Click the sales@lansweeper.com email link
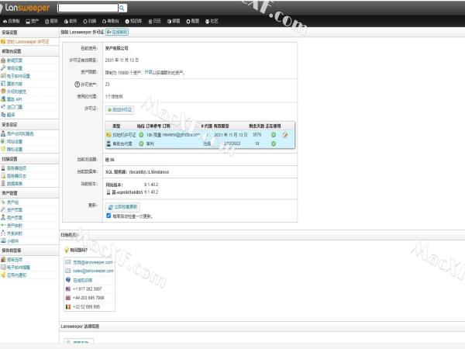Screen dimensions: 465x349 [x=93, y=271]
